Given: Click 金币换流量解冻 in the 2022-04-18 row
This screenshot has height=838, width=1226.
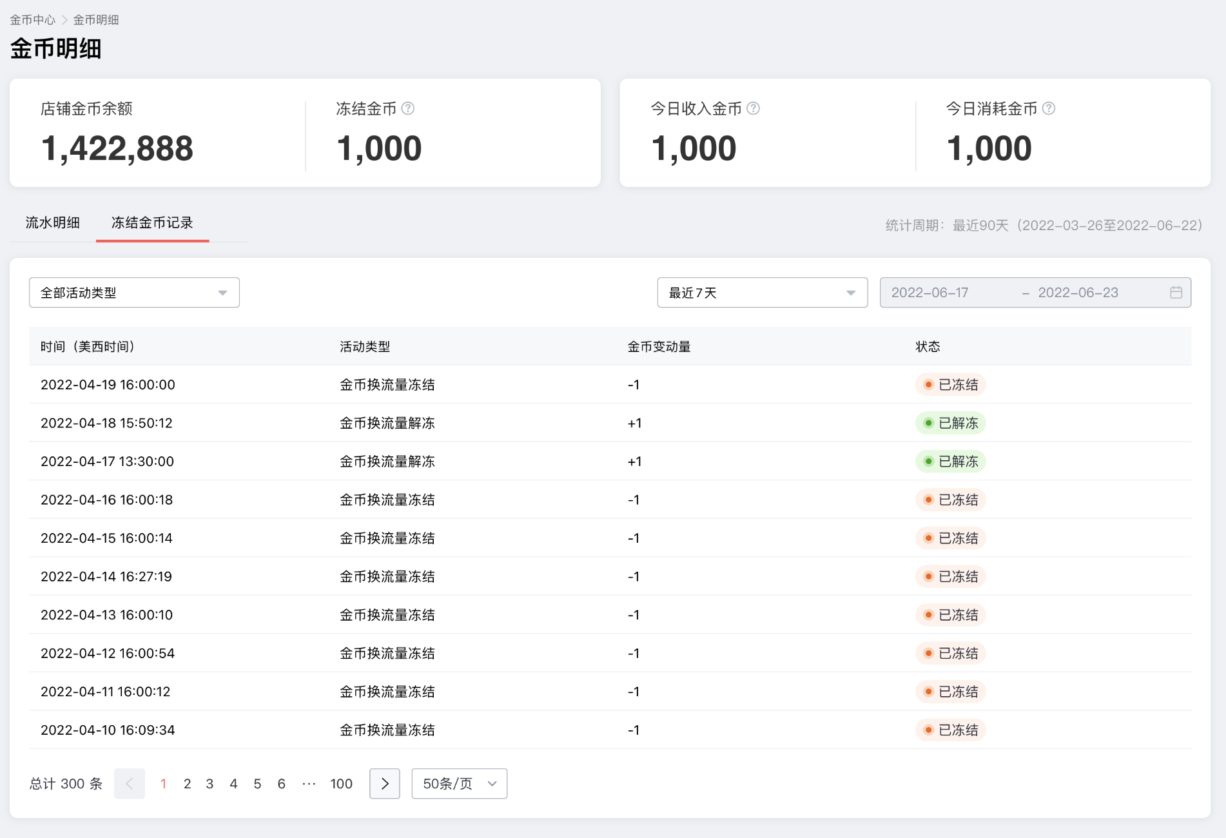Looking at the screenshot, I should click(387, 423).
